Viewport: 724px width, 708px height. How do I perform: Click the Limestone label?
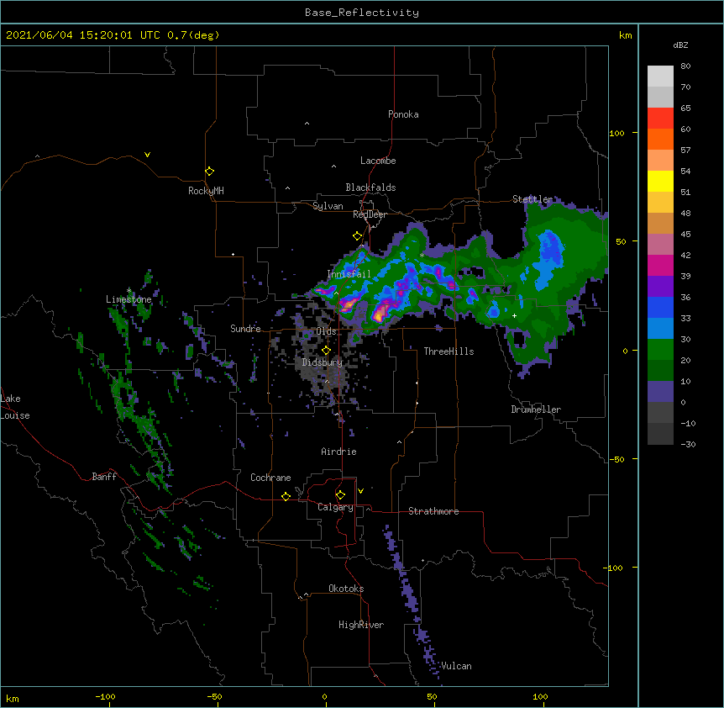129,299
